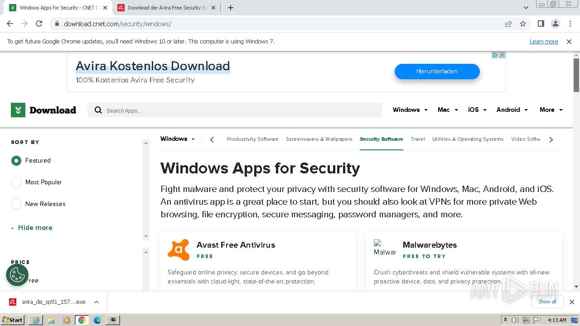Open the Travel category
The width and height of the screenshot is (580, 326).
pos(418,139)
